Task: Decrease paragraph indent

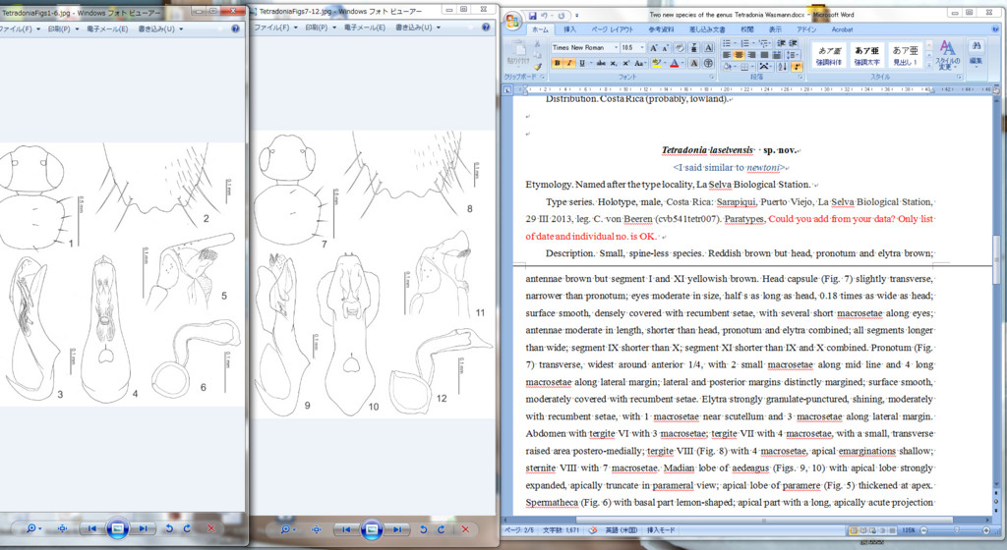Action: 781,43
